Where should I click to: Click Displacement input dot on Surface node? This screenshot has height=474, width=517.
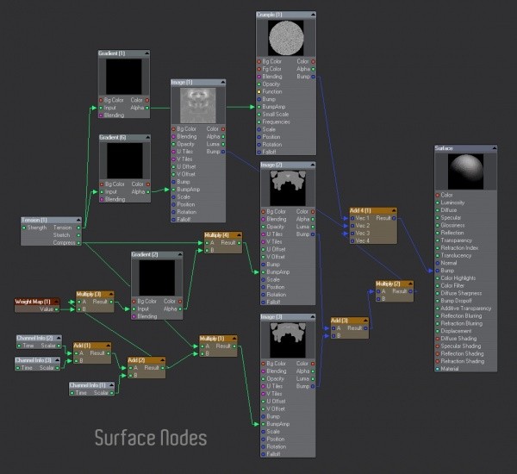438,331
